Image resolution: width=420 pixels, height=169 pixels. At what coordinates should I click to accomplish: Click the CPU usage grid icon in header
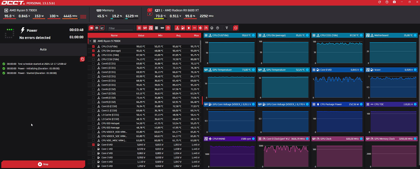(83, 17)
